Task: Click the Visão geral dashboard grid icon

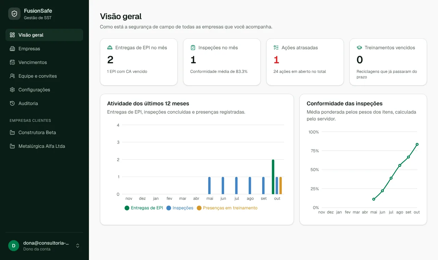Action: (12, 35)
